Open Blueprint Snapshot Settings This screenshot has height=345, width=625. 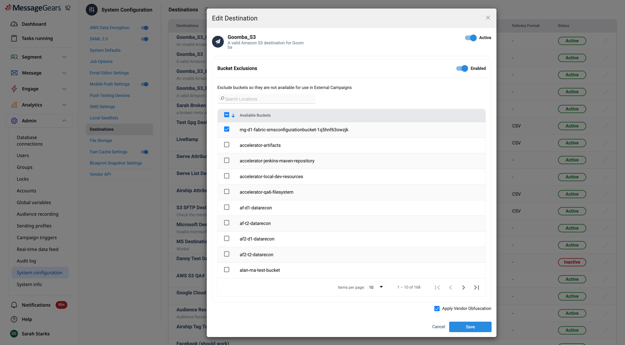[x=116, y=163]
